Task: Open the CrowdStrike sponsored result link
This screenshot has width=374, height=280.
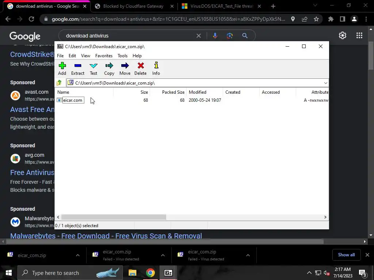Action: click(32, 54)
